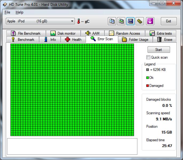Click the thermometer temperature icon
Viewport: 183px width, 160px height.
(79, 21)
